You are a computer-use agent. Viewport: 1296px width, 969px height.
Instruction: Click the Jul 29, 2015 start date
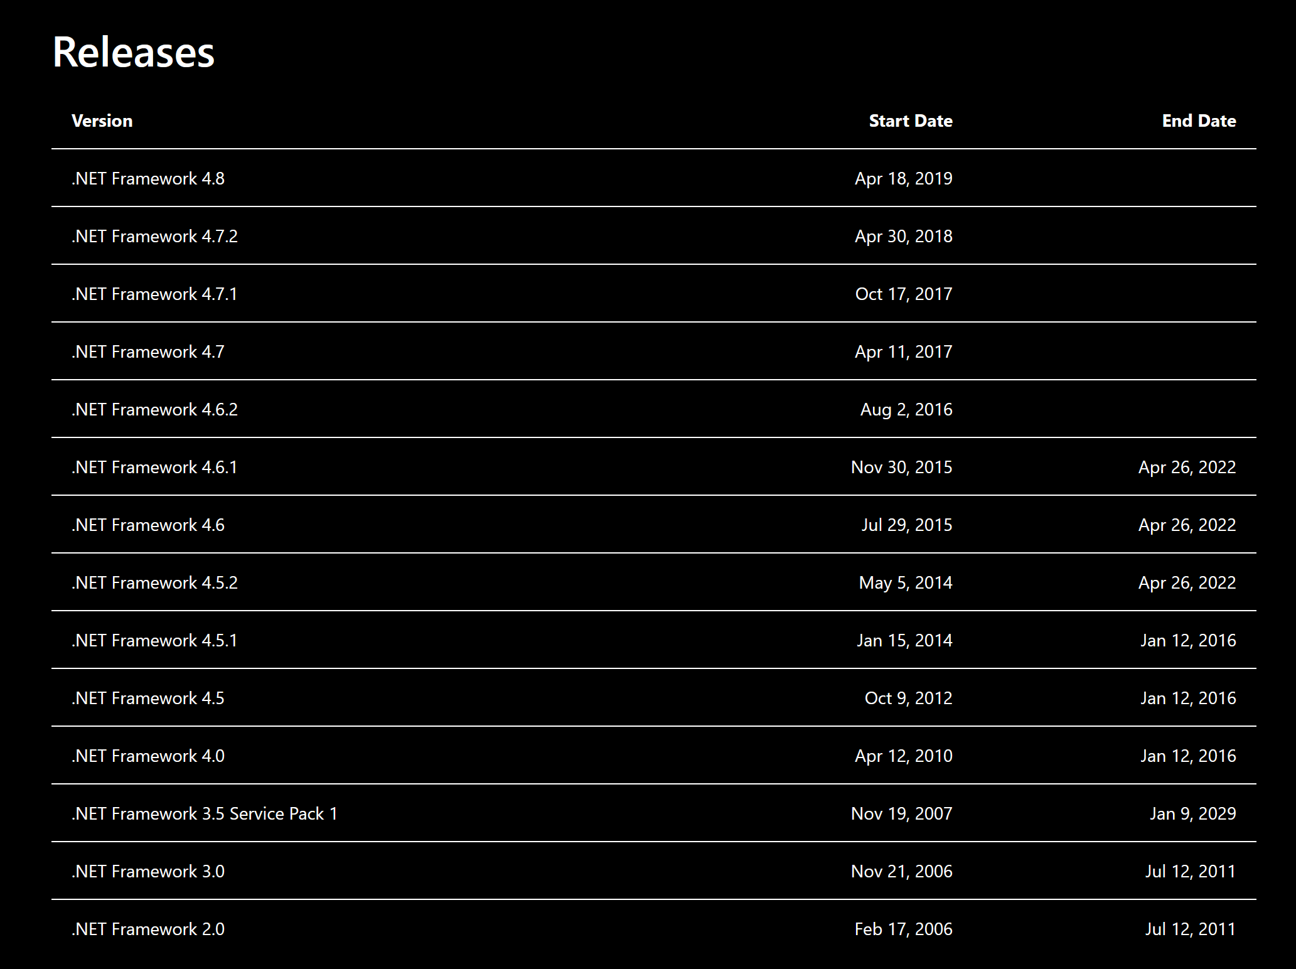click(906, 525)
